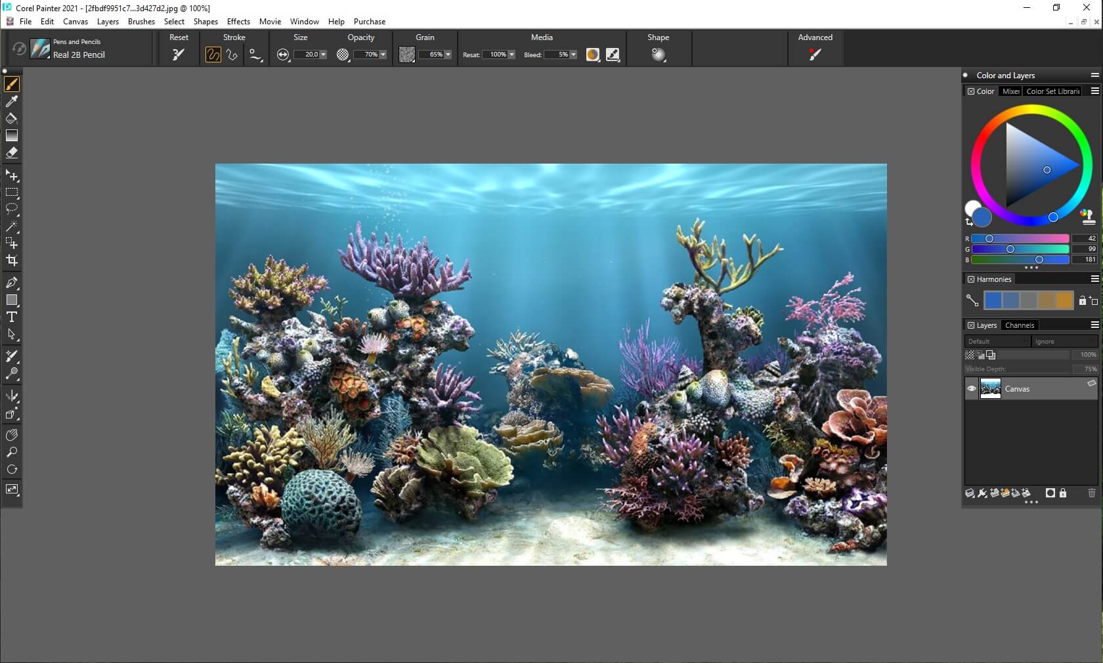Image resolution: width=1103 pixels, height=663 pixels.
Task: Enable the freehand strokes option
Action: point(213,55)
